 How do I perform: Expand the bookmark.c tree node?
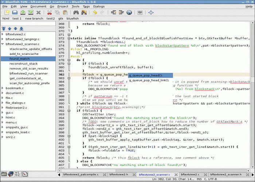tap(3, 88)
